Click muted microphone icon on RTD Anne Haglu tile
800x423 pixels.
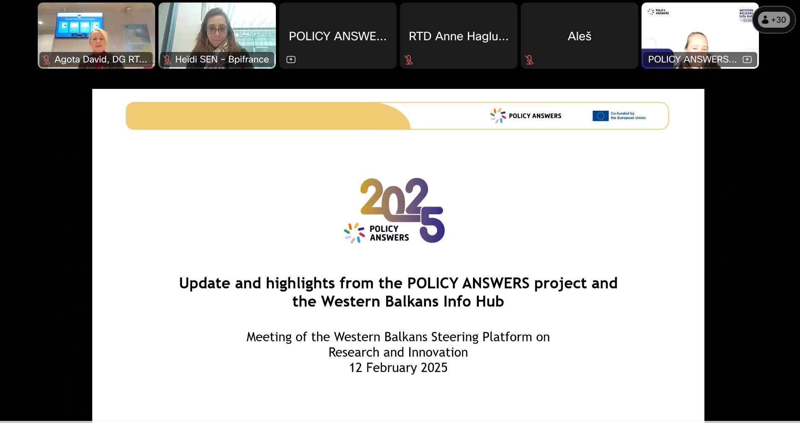click(x=409, y=60)
